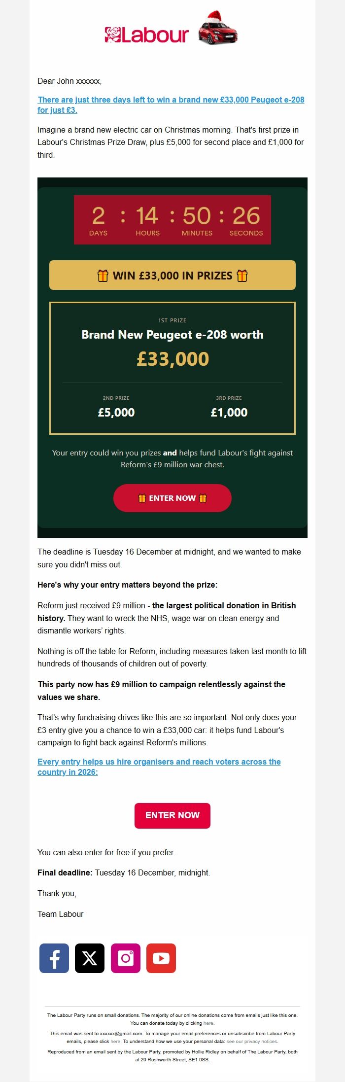Click the 1ST PRIZE Peugeot e-208 prize box
The width and height of the screenshot is (345, 1082).
(x=172, y=341)
